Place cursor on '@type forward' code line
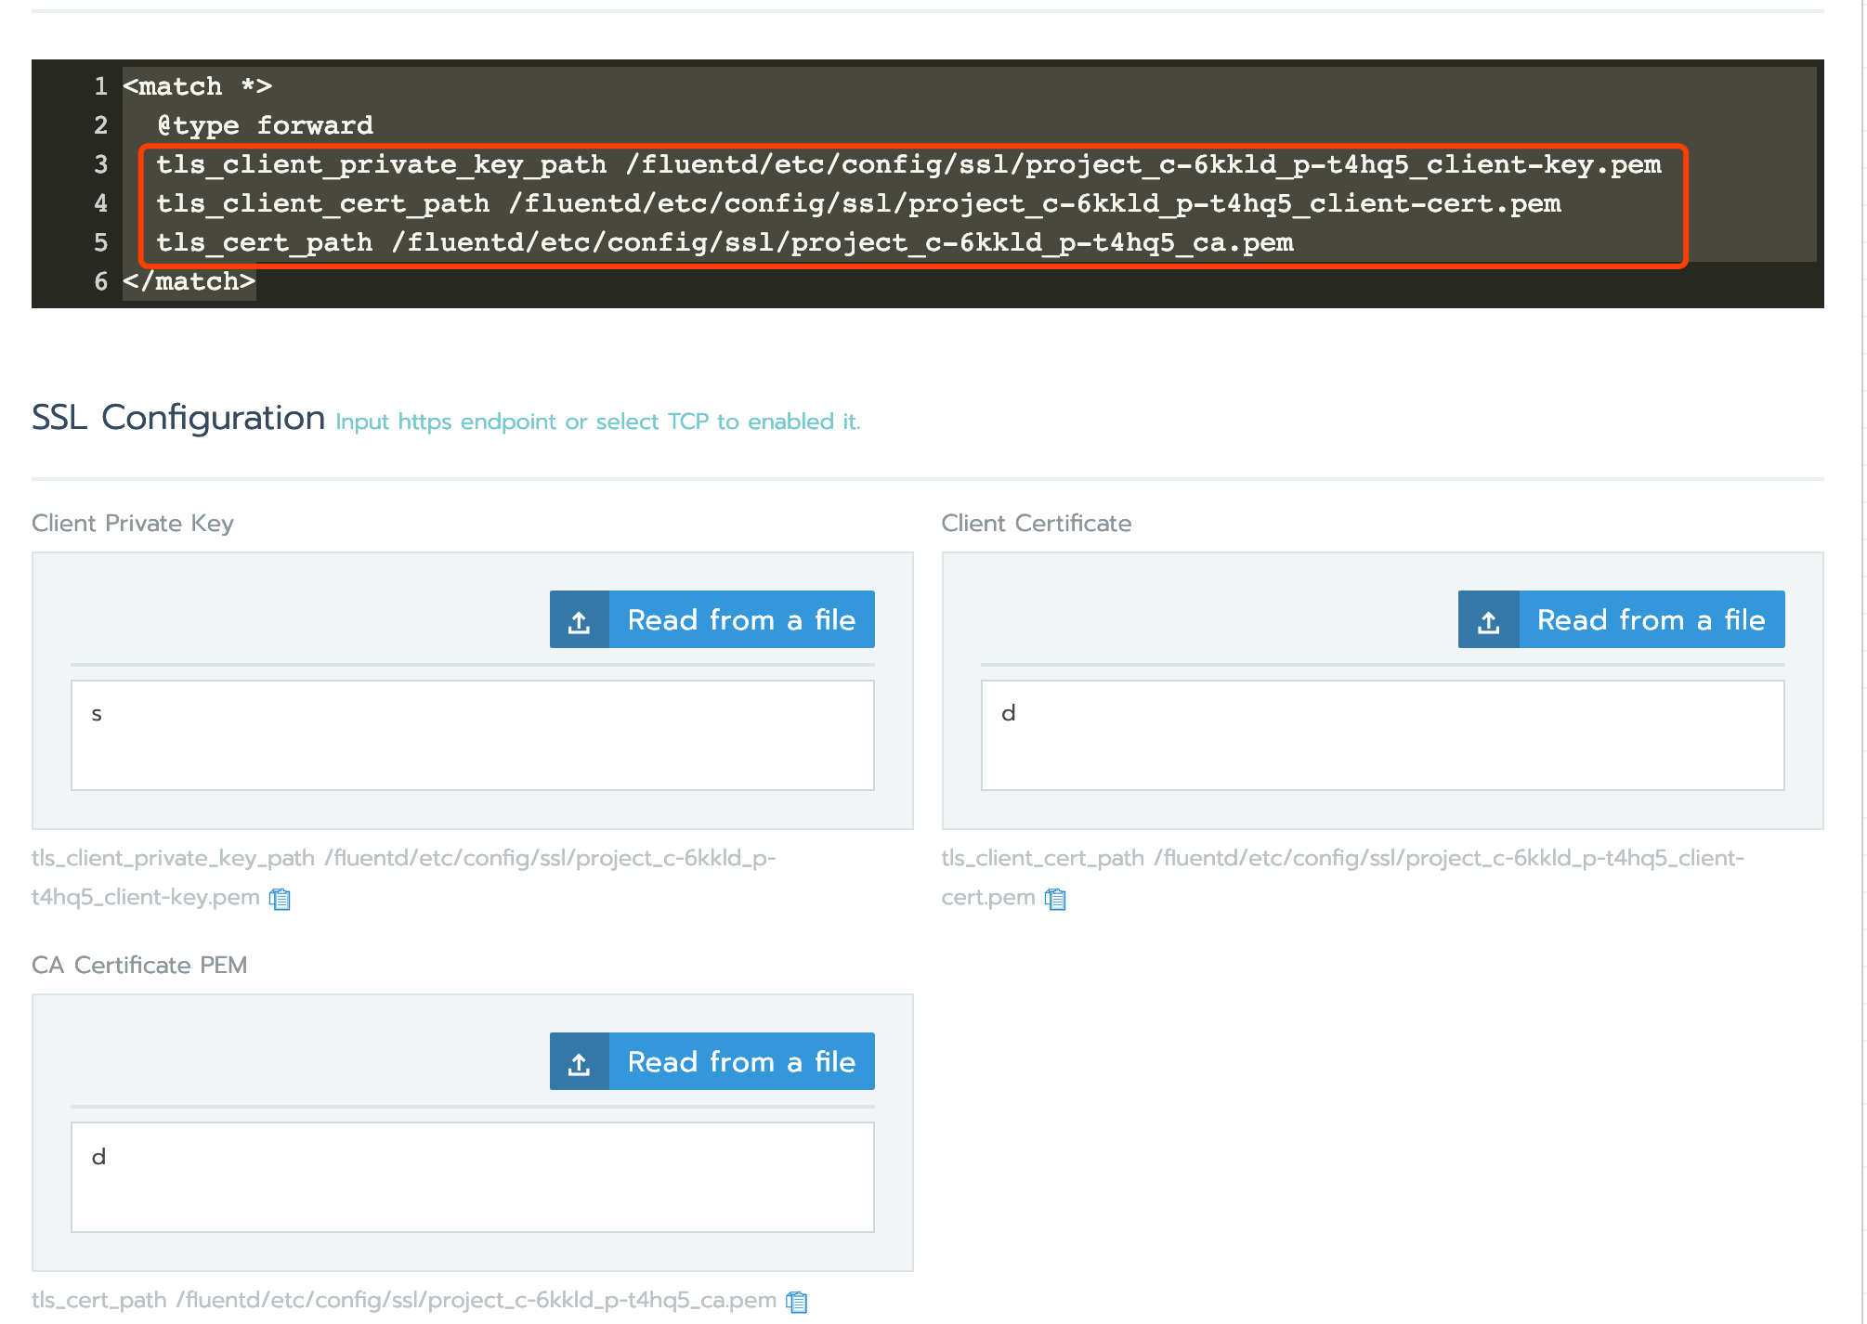 265,125
